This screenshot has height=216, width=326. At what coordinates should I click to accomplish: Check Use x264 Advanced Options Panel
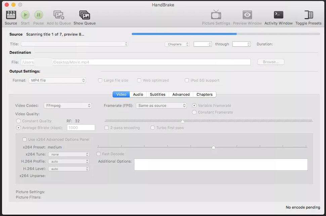click(x=25, y=139)
